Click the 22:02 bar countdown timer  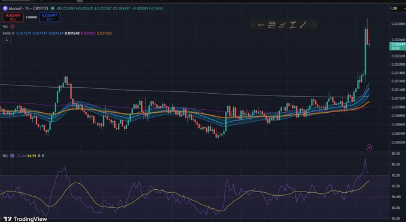coord(395,48)
